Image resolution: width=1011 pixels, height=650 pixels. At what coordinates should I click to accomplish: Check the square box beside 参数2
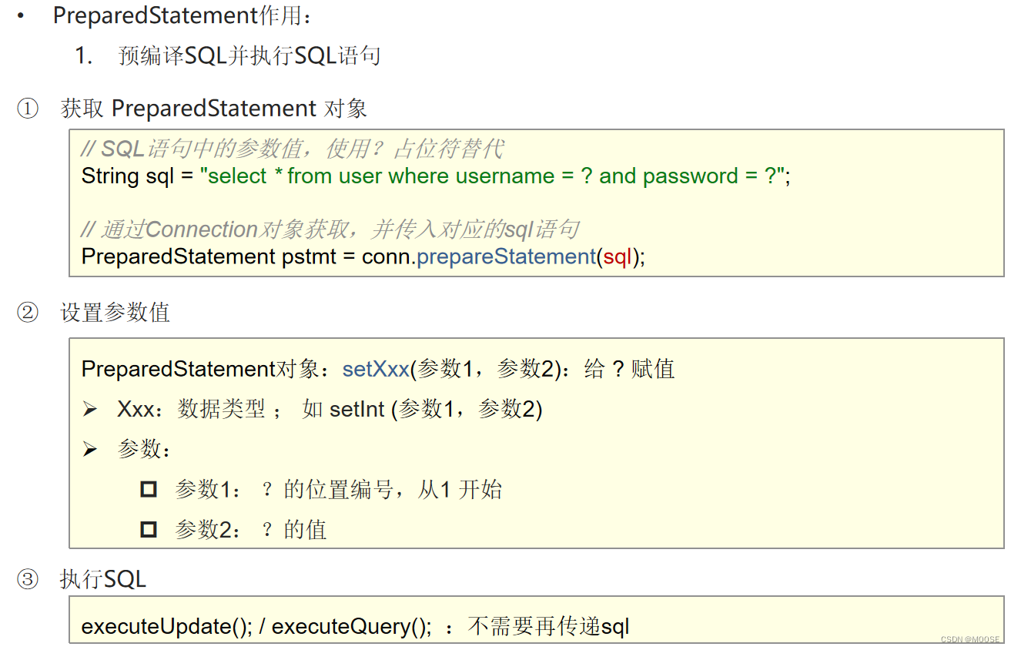149,529
